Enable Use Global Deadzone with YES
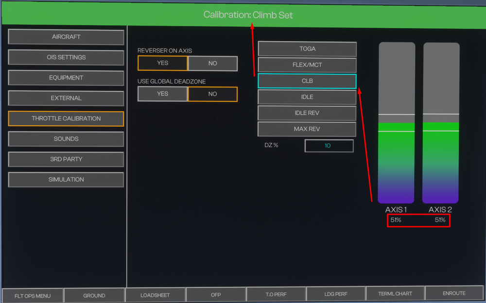 [x=162, y=94]
